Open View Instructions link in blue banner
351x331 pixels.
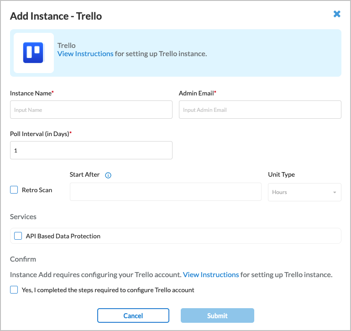click(85, 54)
